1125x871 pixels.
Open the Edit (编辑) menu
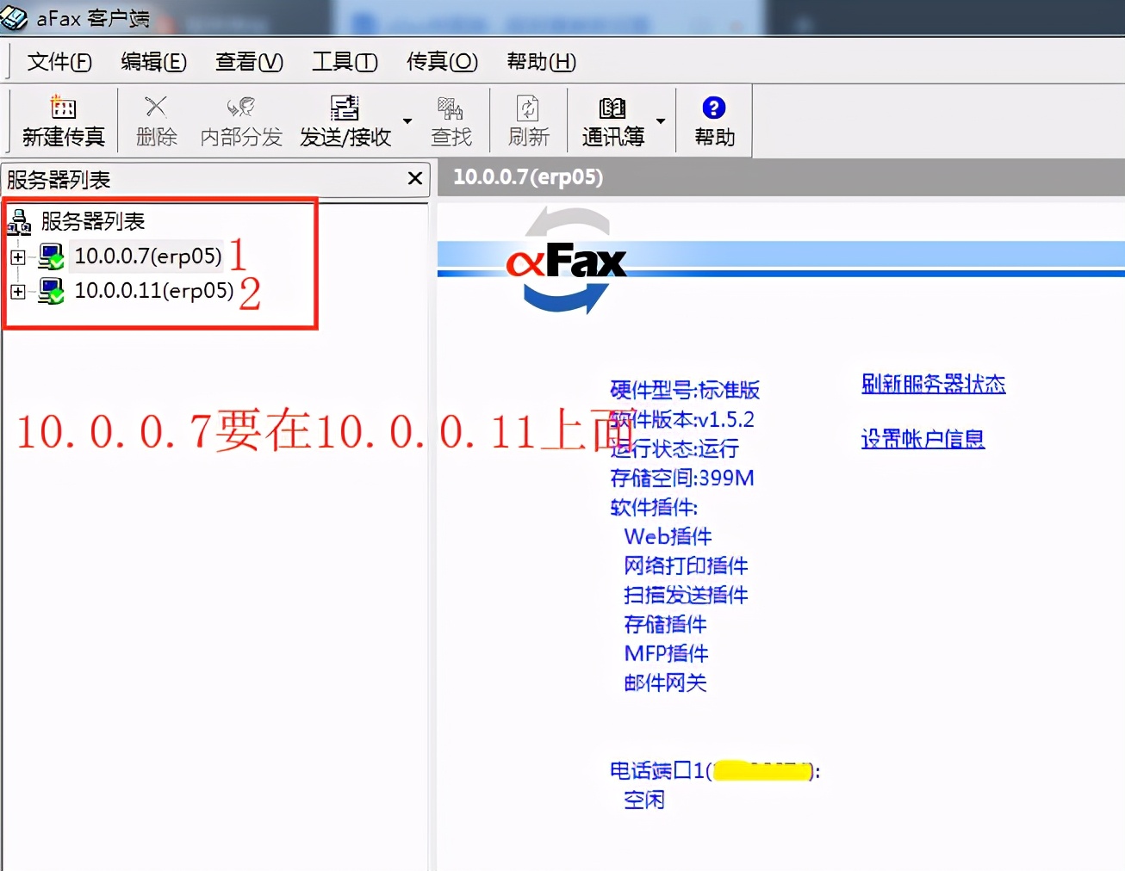(153, 62)
